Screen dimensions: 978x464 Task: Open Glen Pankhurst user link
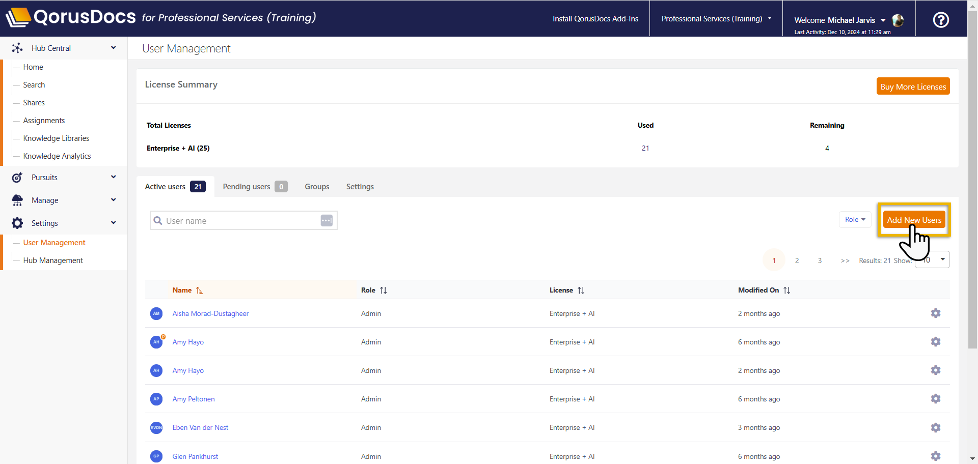click(x=195, y=456)
